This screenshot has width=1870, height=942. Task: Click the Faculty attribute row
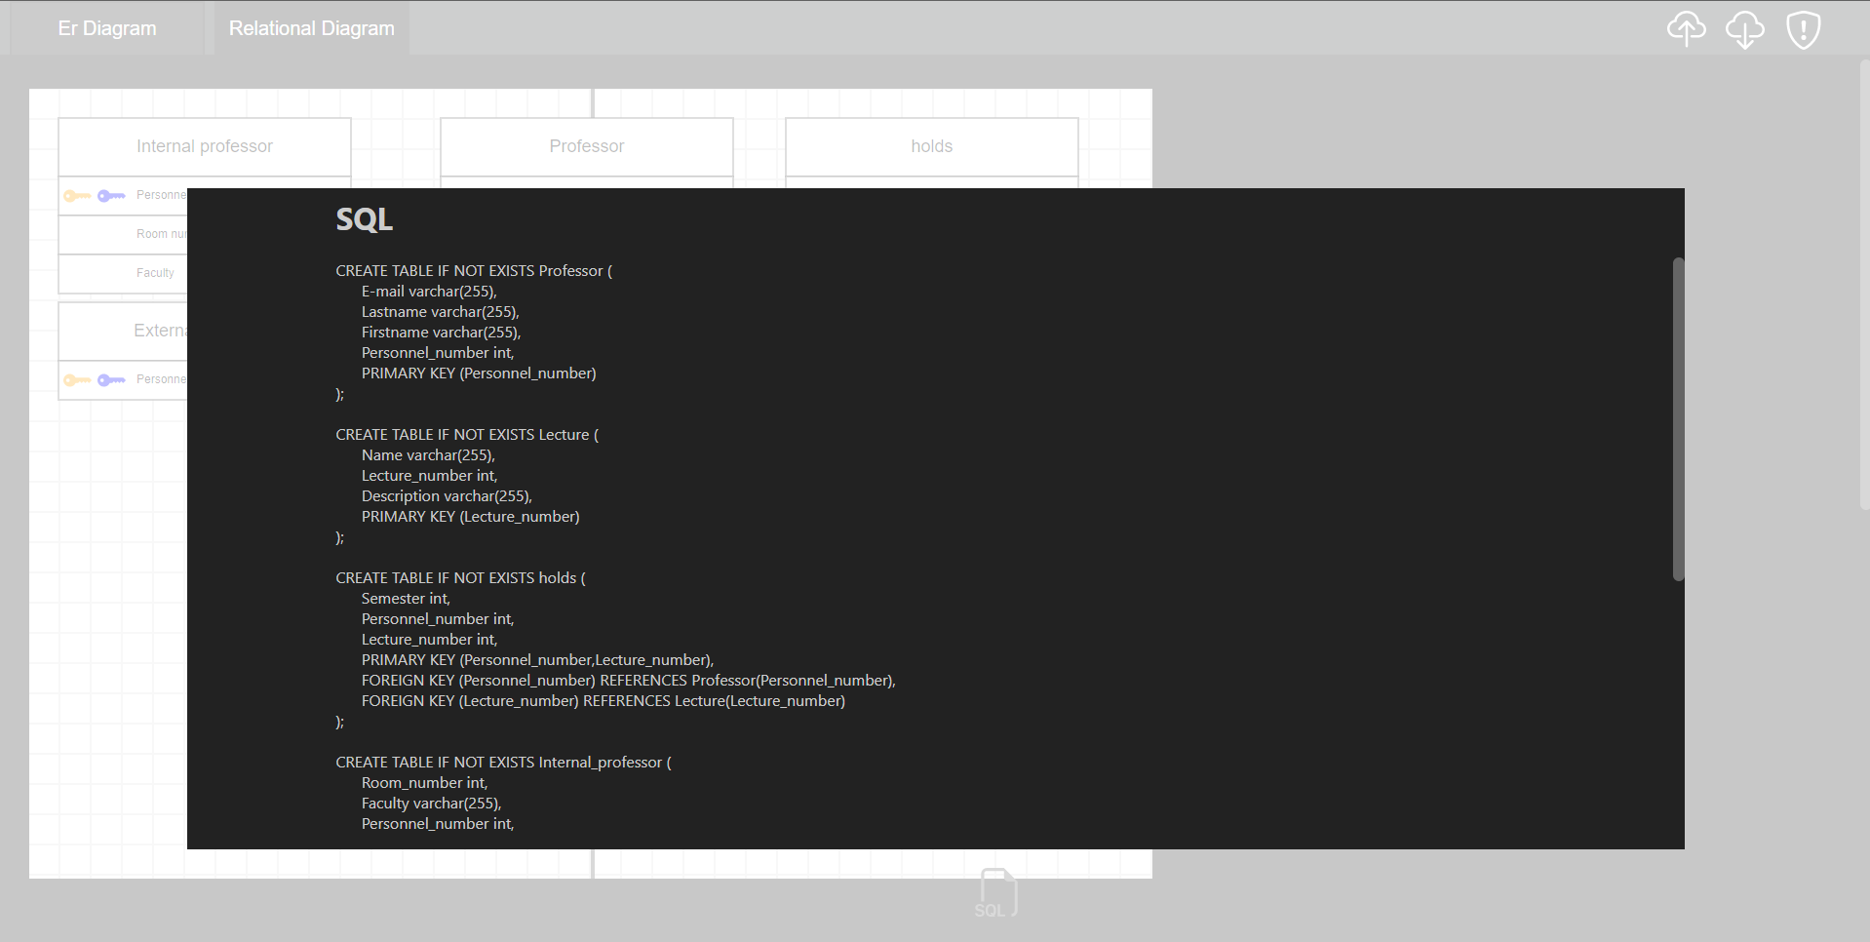pyautogui.click(x=156, y=273)
